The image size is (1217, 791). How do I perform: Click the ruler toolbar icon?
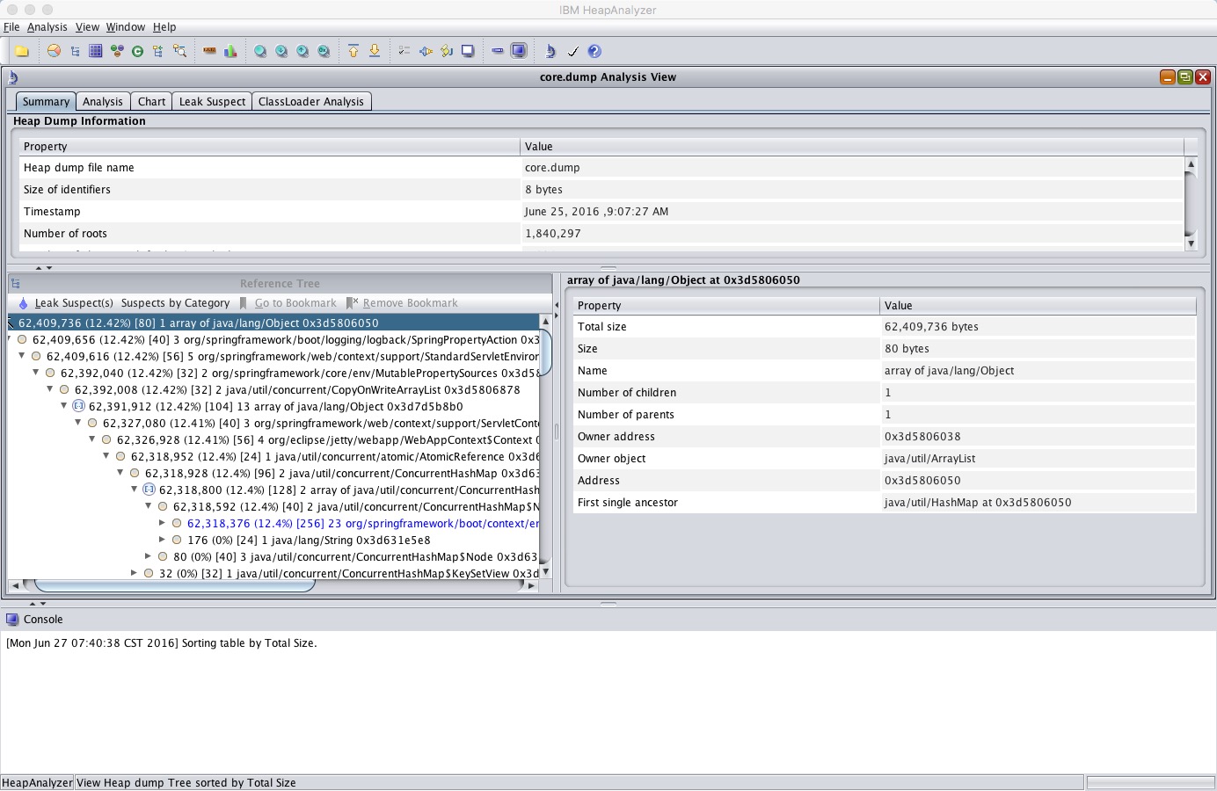click(209, 51)
